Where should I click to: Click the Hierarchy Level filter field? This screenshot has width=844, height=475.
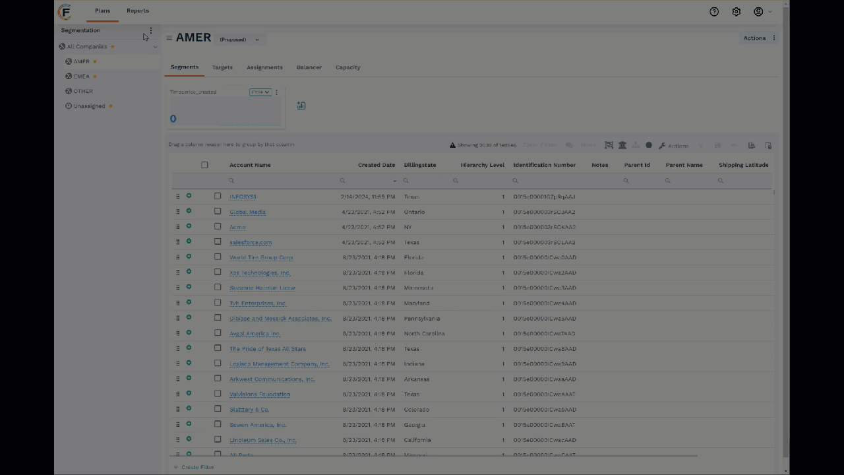(x=480, y=181)
